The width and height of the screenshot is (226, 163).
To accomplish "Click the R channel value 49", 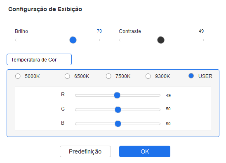I will [x=168, y=95].
